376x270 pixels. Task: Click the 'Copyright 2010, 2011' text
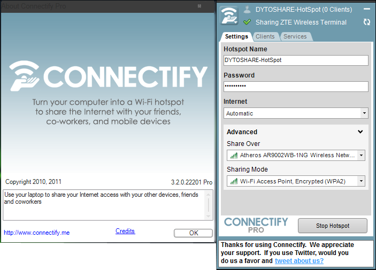[x=33, y=182]
